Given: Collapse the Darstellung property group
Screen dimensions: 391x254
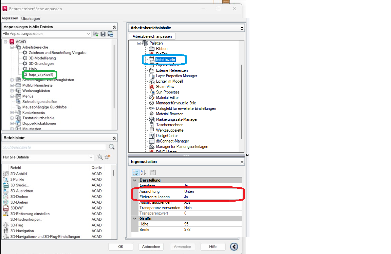Looking at the screenshot, I should 135,180.
